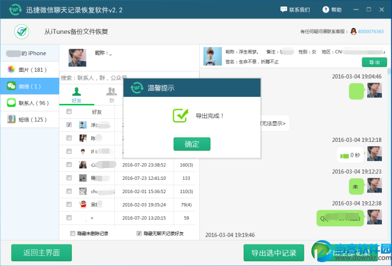Open the 的 iPhone device entry
392x266 pixels.
point(30,53)
